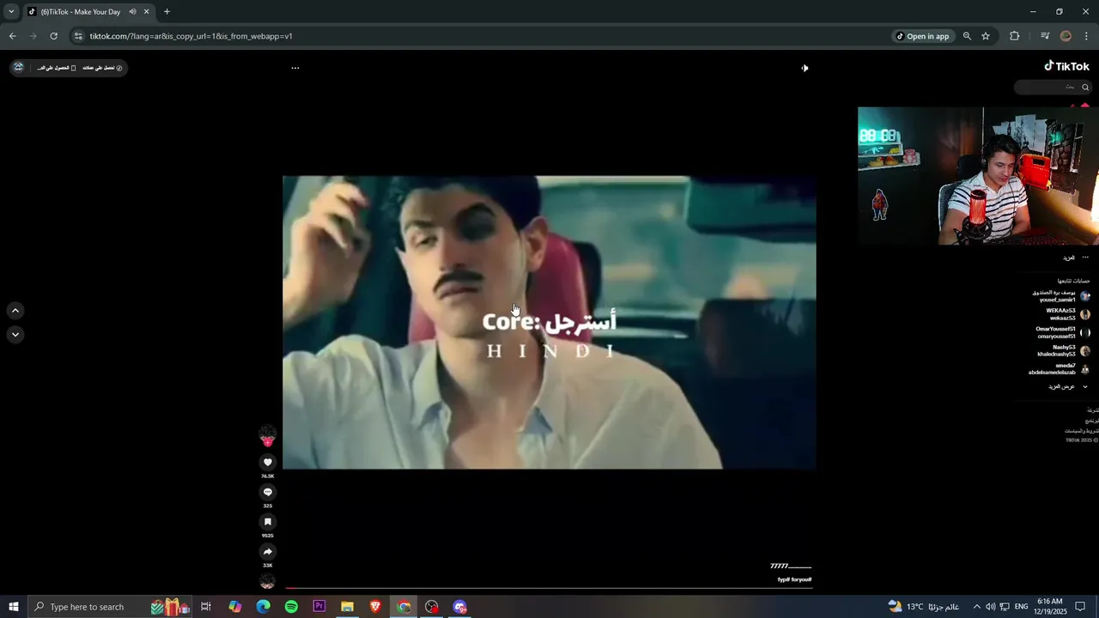Screen dimensions: 1099x618
Task: Go to the next video with the down arrow
Action: tap(15, 334)
